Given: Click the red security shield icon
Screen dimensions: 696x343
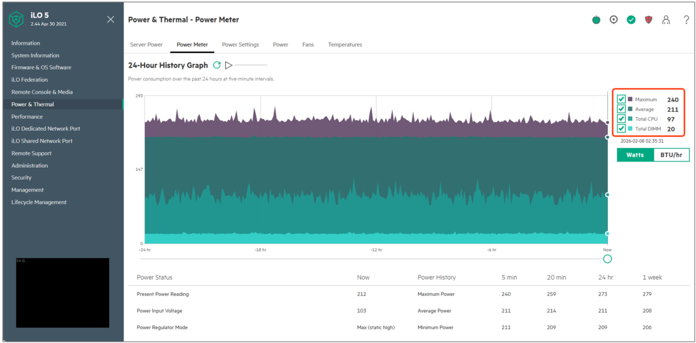Looking at the screenshot, I should pos(648,20).
